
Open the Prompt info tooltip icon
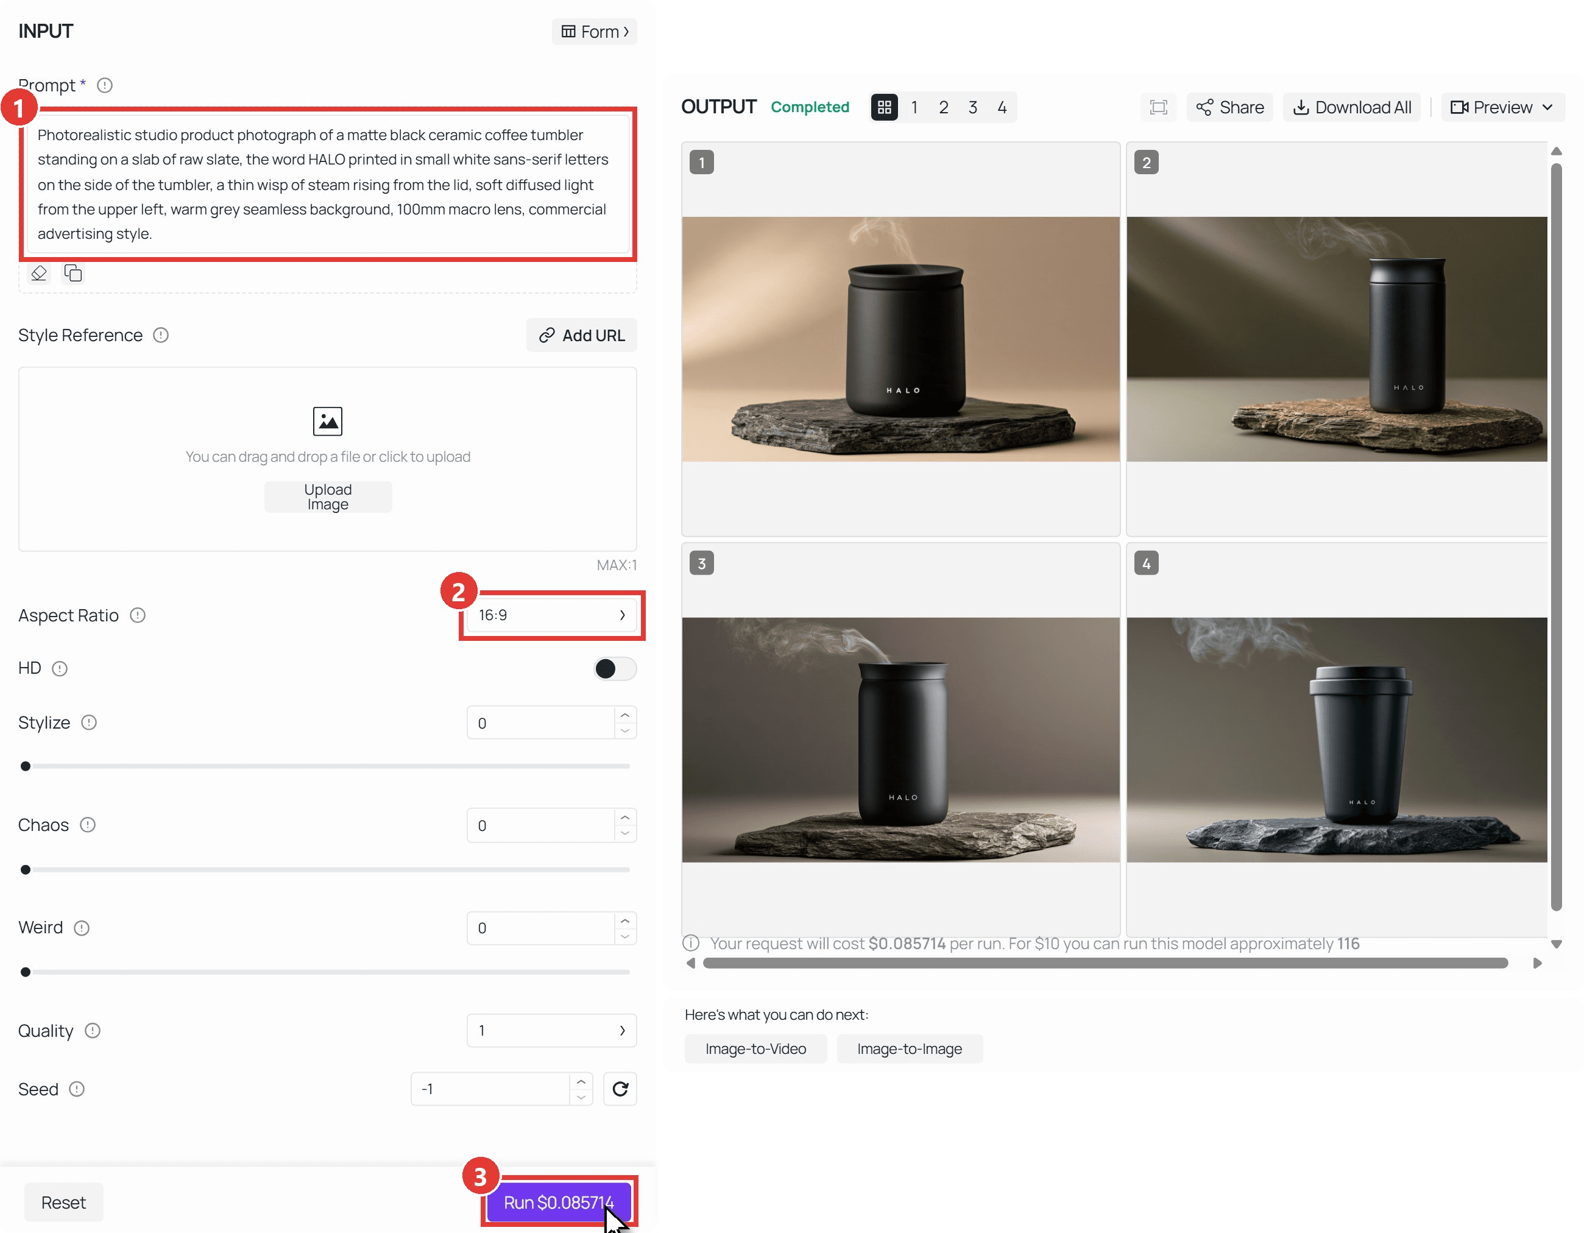point(104,85)
